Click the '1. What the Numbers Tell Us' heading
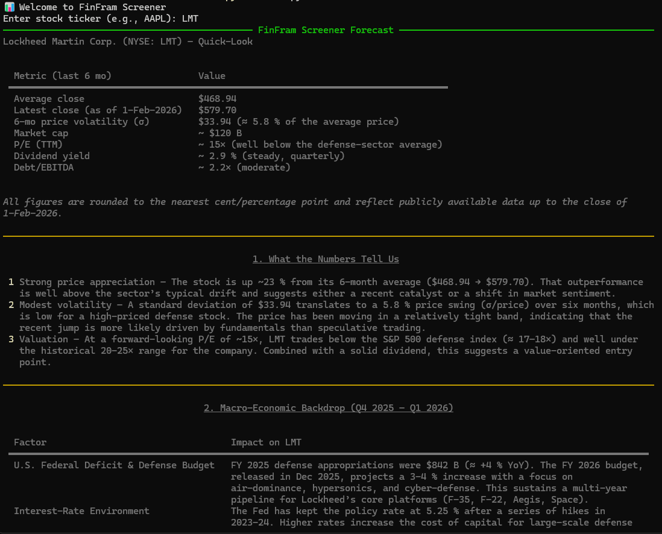 (x=326, y=259)
